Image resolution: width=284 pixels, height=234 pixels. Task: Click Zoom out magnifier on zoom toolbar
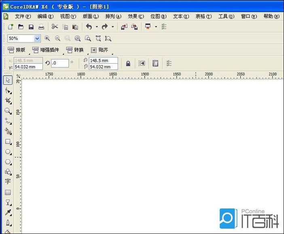(57, 38)
